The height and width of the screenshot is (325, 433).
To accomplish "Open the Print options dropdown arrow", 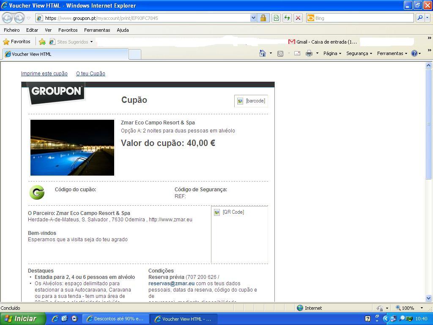I will click(317, 53).
